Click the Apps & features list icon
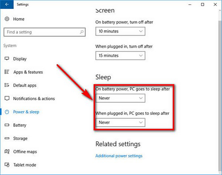The width and height of the screenshot is (222, 175). pyautogui.click(x=7, y=72)
